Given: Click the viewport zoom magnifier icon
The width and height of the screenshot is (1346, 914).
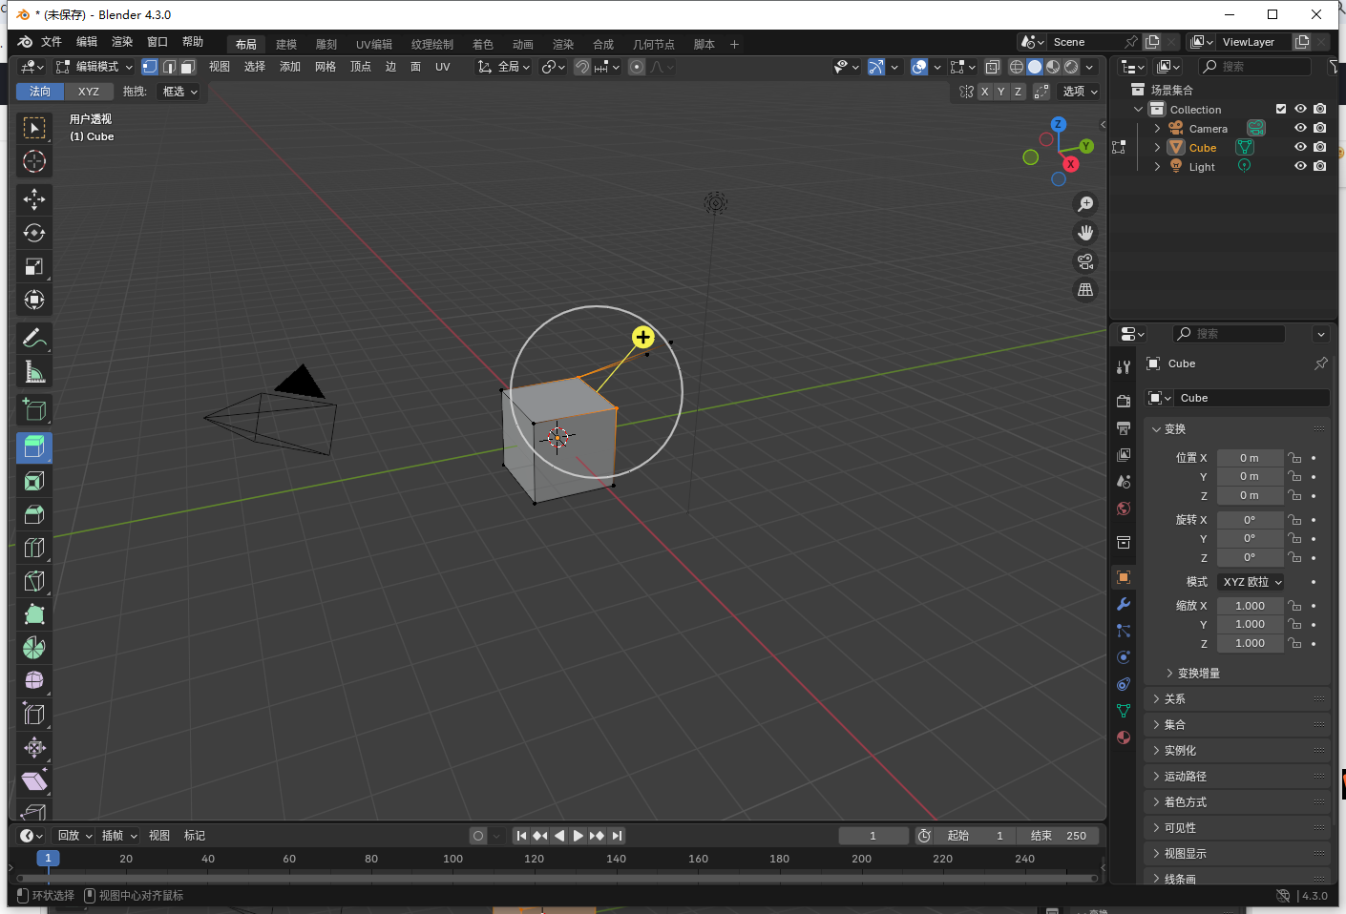Looking at the screenshot, I should pos(1085,204).
